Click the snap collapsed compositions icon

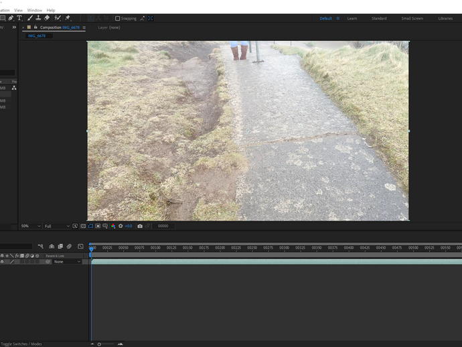[x=151, y=18]
